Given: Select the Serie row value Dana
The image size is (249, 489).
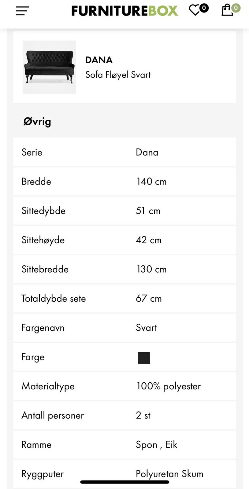Looking at the screenshot, I should [147, 152].
